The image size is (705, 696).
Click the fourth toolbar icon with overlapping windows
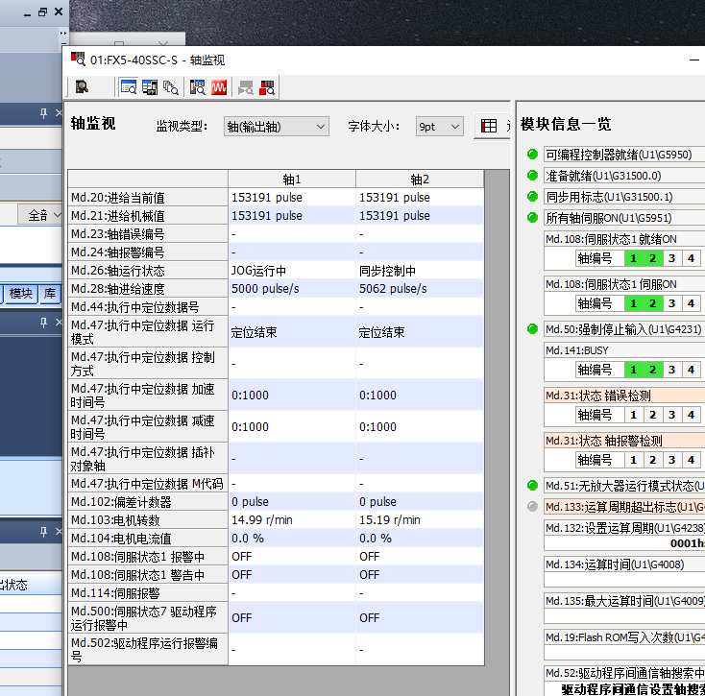tap(171, 87)
